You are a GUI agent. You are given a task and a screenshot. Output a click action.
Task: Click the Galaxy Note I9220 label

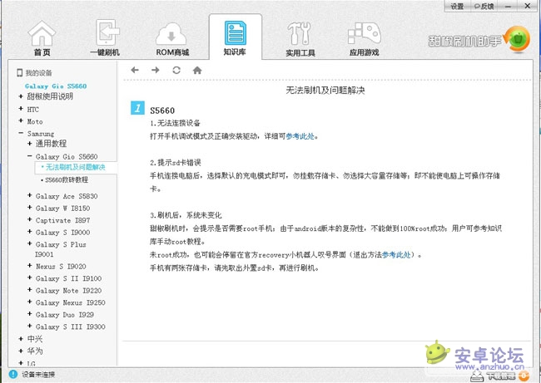point(68,291)
